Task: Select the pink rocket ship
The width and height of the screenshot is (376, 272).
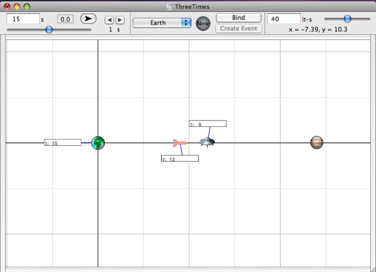Action: point(179,143)
